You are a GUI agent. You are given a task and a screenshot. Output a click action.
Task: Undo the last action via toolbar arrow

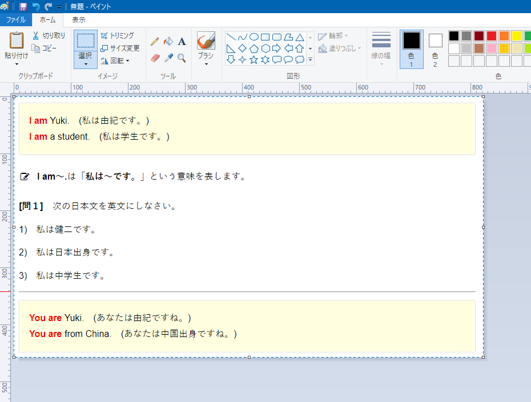pos(36,7)
